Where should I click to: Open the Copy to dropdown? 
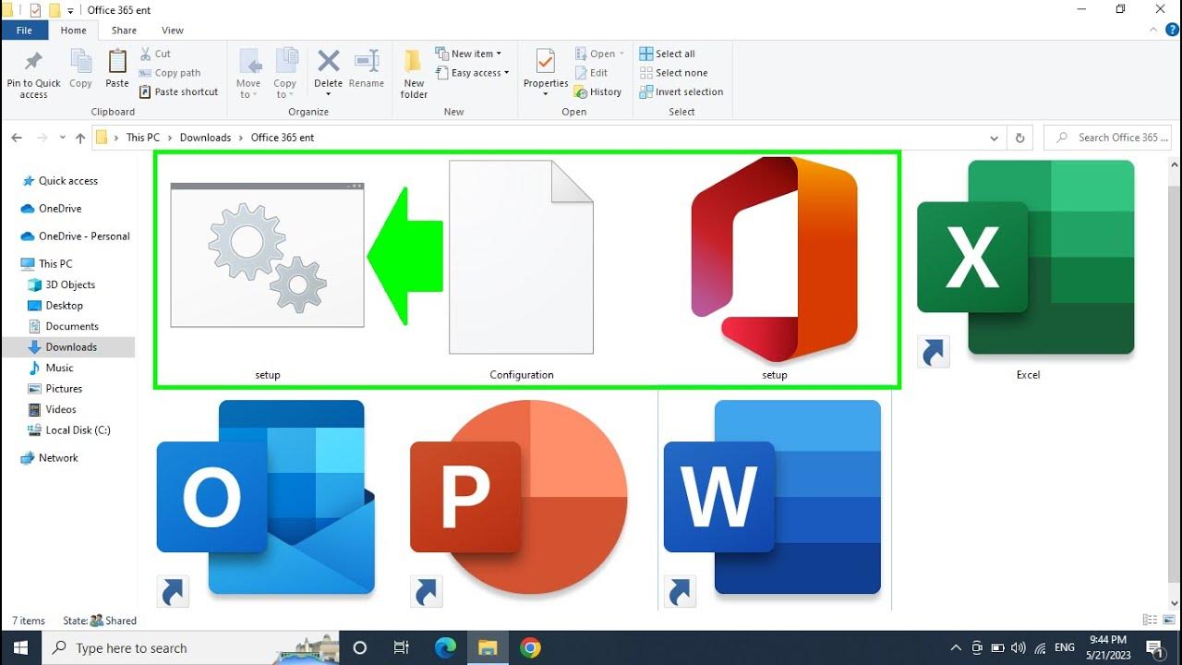click(x=285, y=74)
